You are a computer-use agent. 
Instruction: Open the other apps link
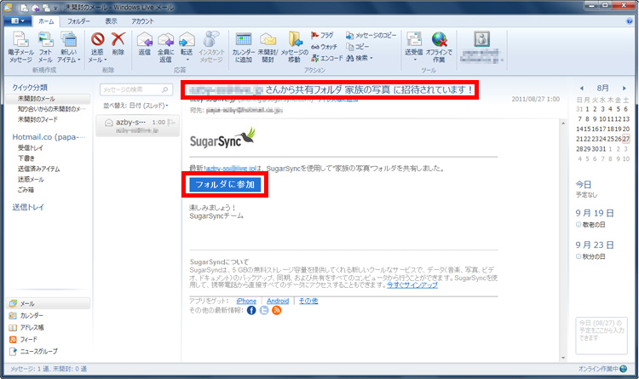point(308,301)
